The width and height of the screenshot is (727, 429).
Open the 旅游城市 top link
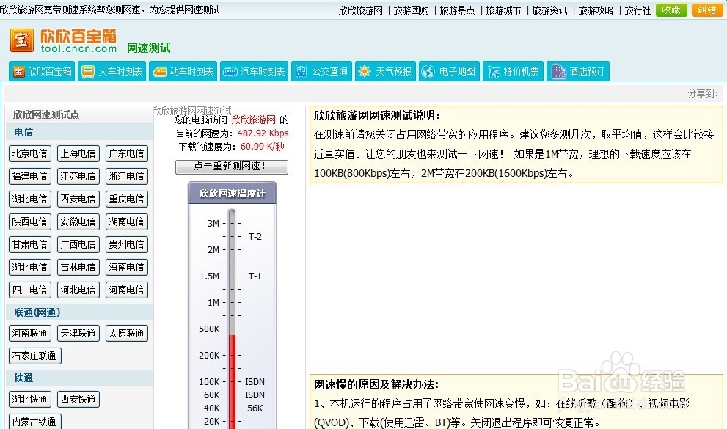click(x=503, y=10)
